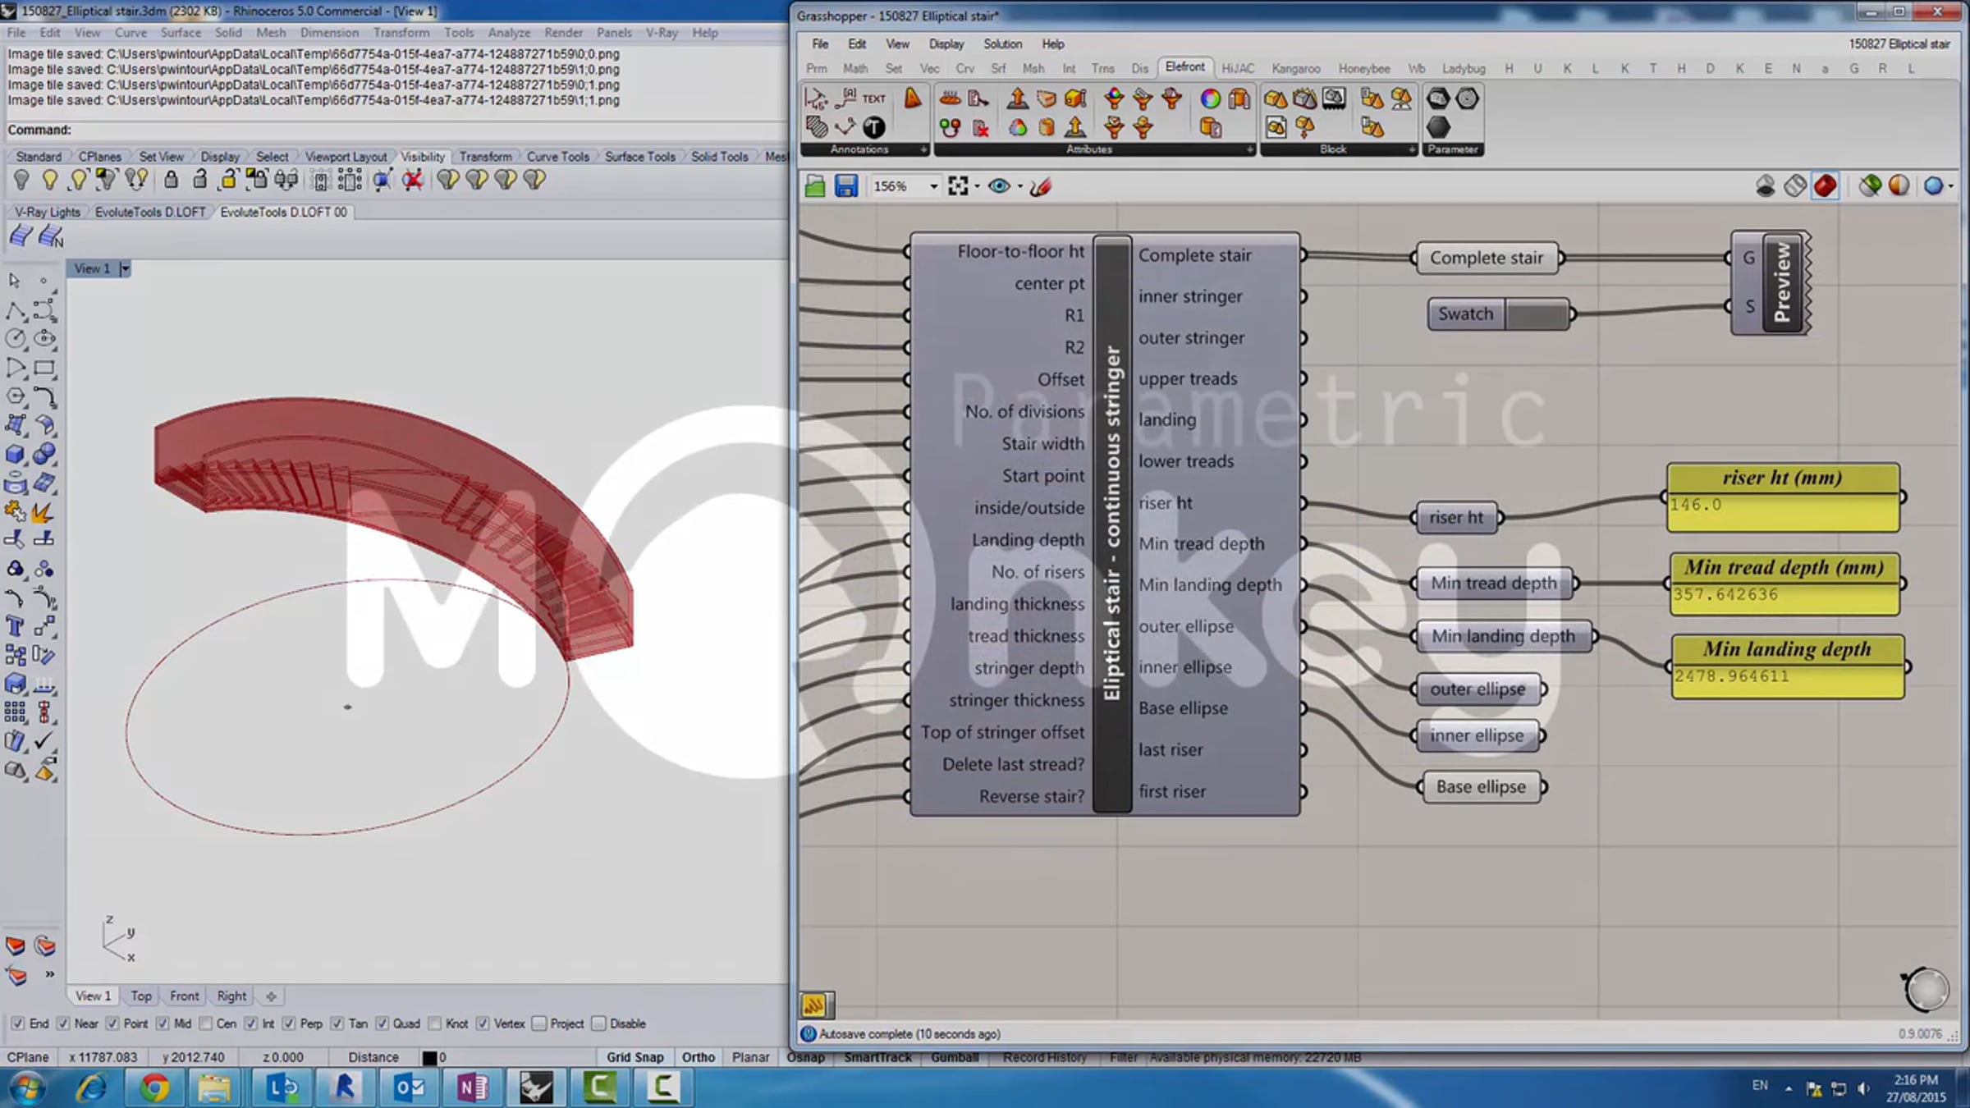Viewport: 1970px width, 1108px height.
Task: Toggle the Knot osnap checkbox
Action: pyautogui.click(x=435, y=1023)
